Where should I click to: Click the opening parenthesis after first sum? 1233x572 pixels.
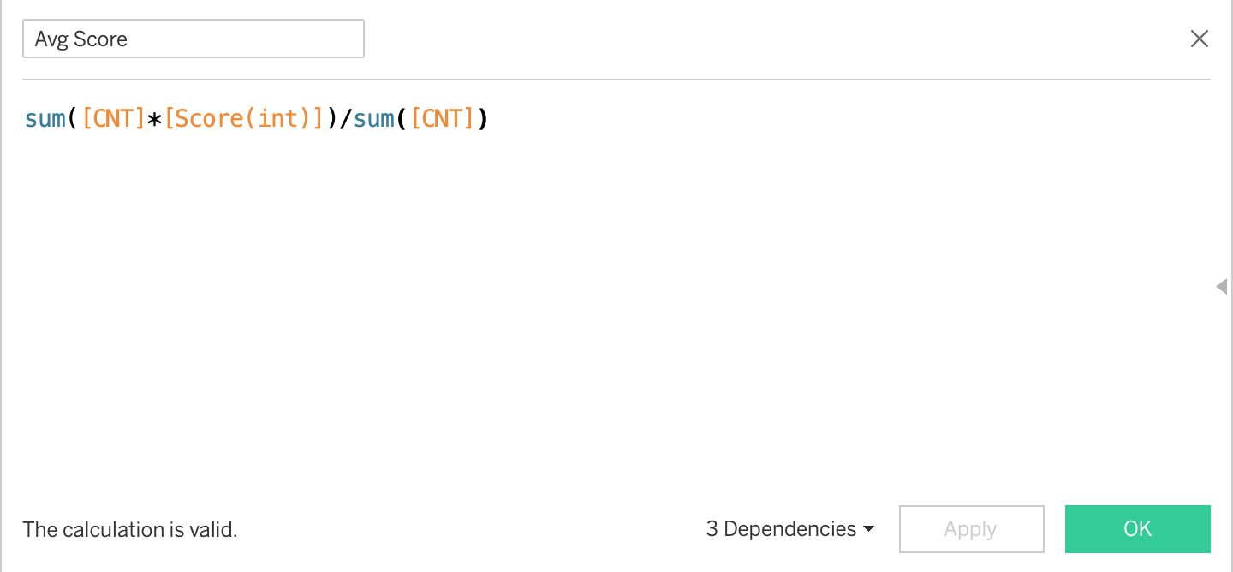(73, 118)
